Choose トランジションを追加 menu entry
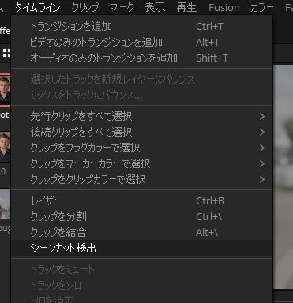Image resolution: width=293 pixels, height=303 pixels. click(142, 26)
